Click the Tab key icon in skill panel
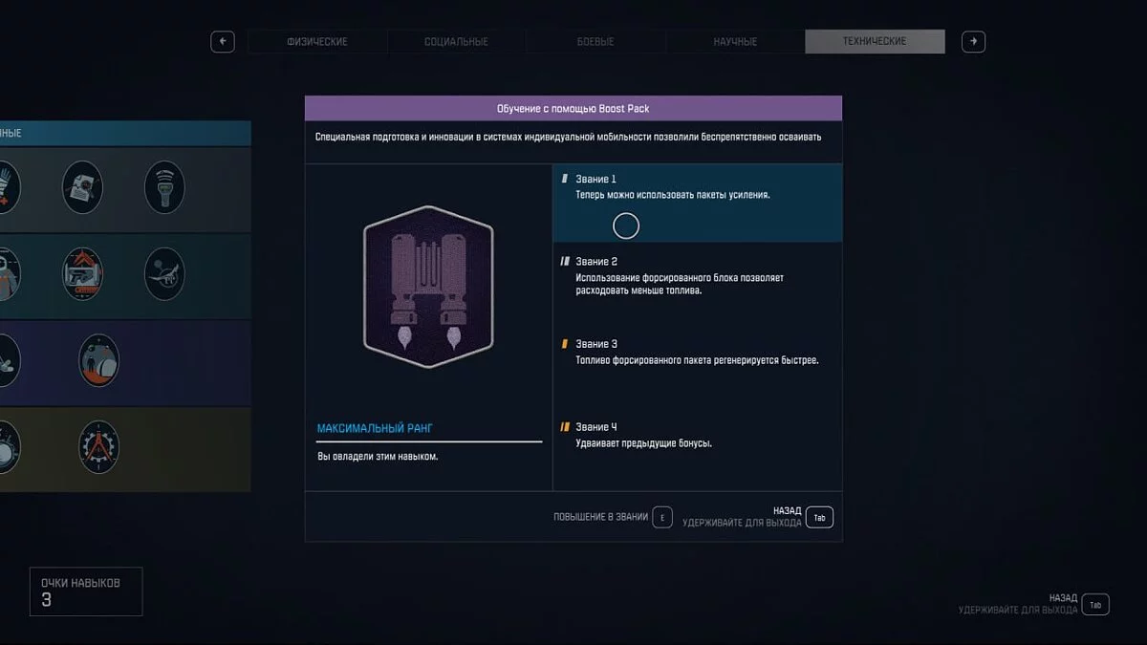Viewport: 1147px width, 645px height. (x=819, y=517)
